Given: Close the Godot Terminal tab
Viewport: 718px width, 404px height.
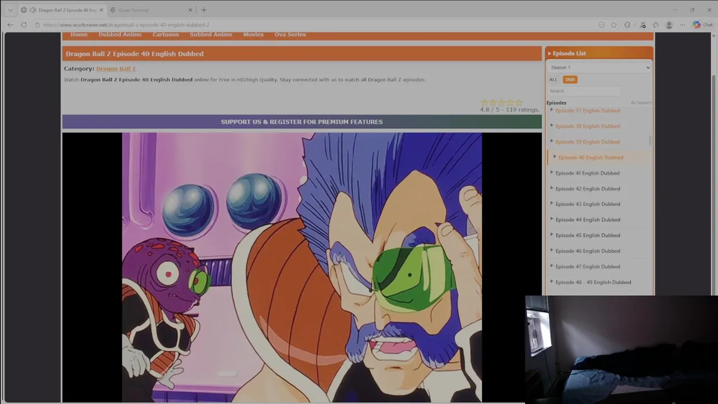Looking at the screenshot, I should click(x=190, y=10).
